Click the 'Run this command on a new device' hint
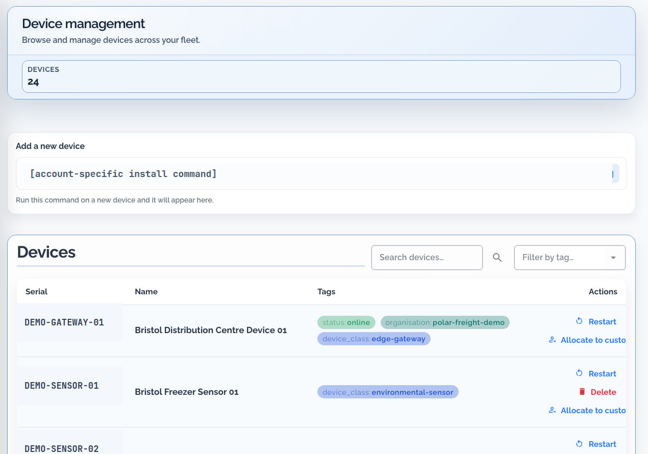The height and width of the screenshot is (454, 648). (x=115, y=200)
